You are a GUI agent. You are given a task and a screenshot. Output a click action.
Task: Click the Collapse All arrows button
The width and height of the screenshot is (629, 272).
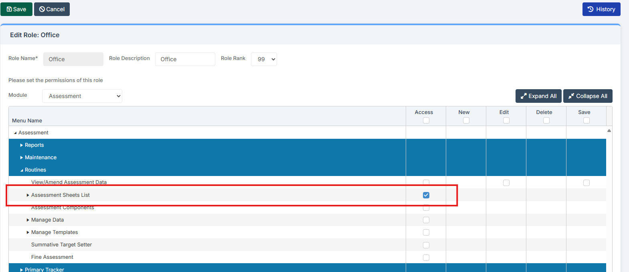[x=587, y=96]
